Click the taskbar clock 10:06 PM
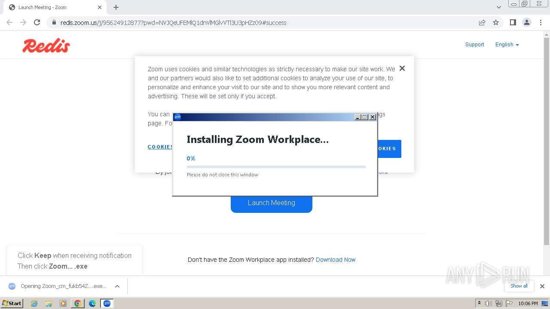 coord(528,303)
